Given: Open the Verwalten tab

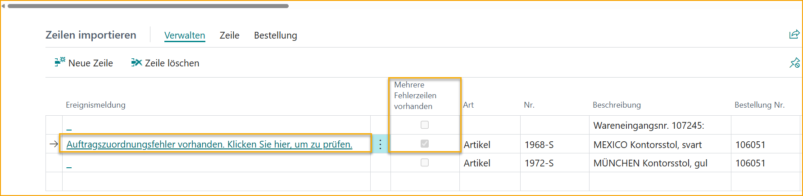Looking at the screenshot, I should (x=185, y=35).
